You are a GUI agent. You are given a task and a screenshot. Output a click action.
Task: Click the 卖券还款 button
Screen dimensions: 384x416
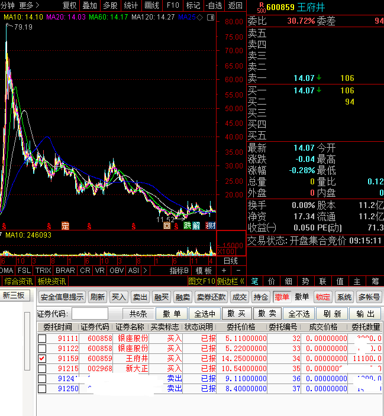(211, 297)
